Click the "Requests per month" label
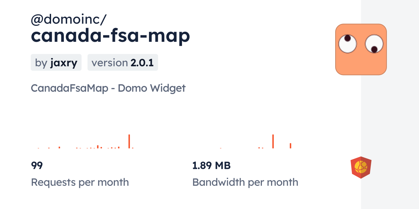Viewport: 419px width, 209px height. pos(80,182)
